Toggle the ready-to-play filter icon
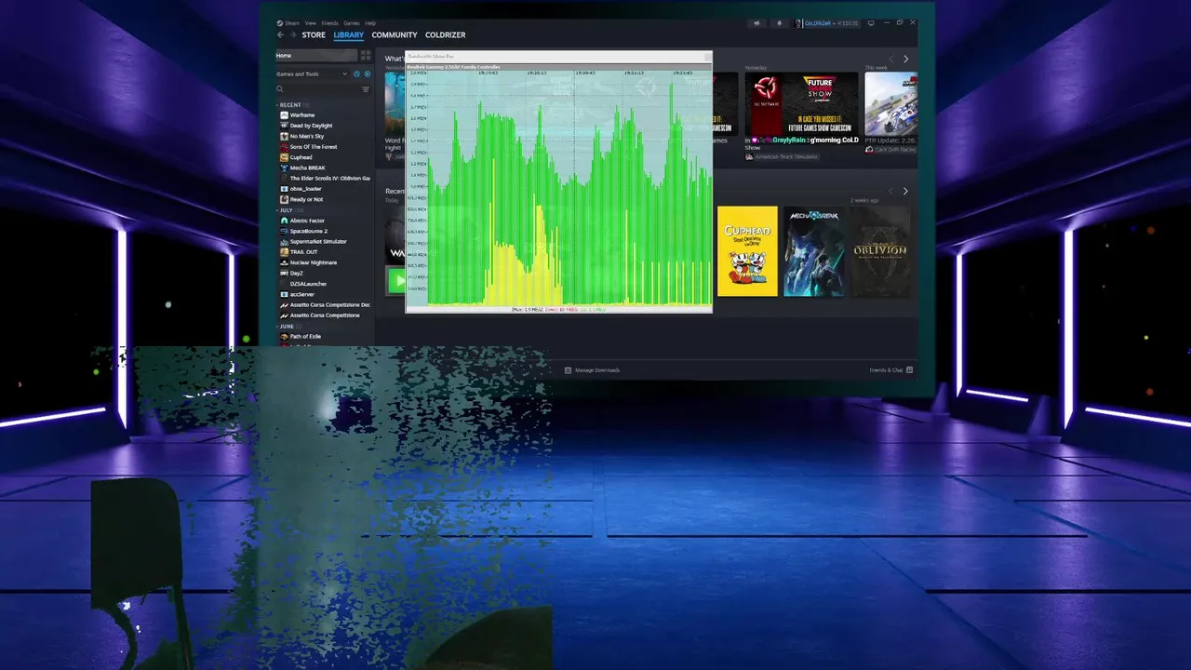 [367, 74]
